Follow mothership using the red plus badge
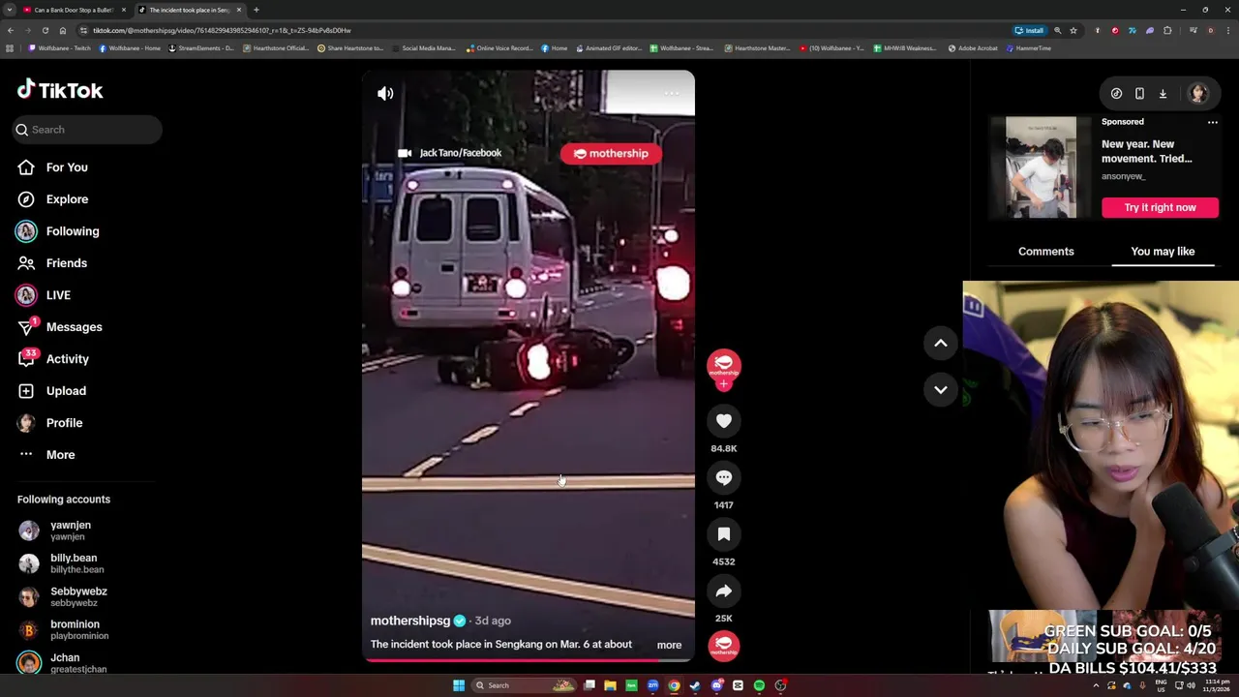The image size is (1239, 697). click(724, 384)
